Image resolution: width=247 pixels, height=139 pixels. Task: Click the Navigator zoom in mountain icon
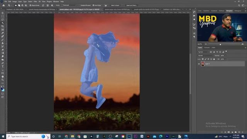[243, 44]
